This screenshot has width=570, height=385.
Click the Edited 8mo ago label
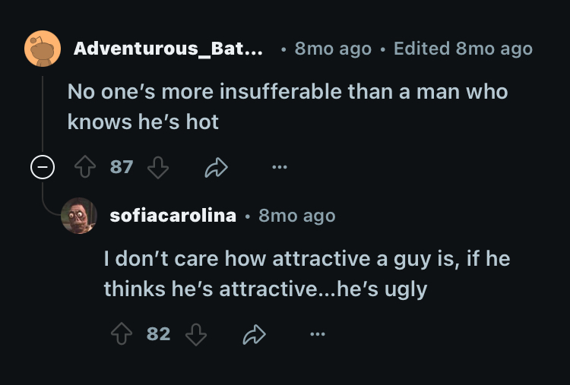[x=463, y=49]
